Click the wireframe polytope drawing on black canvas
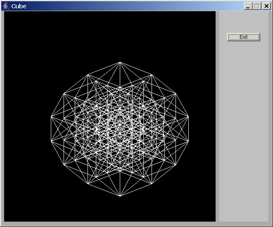This screenshot has height=227, width=273. 120,129
